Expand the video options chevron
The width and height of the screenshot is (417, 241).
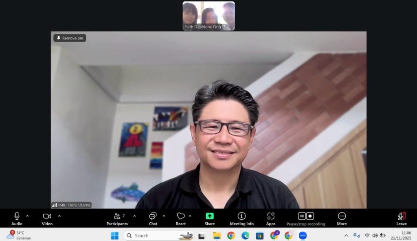point(59,216)
